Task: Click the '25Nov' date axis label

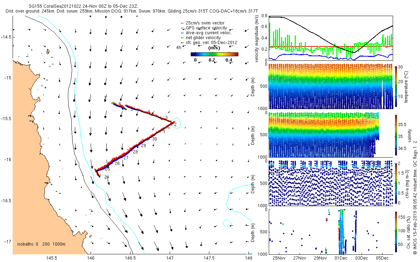Action: click(279, 258)
